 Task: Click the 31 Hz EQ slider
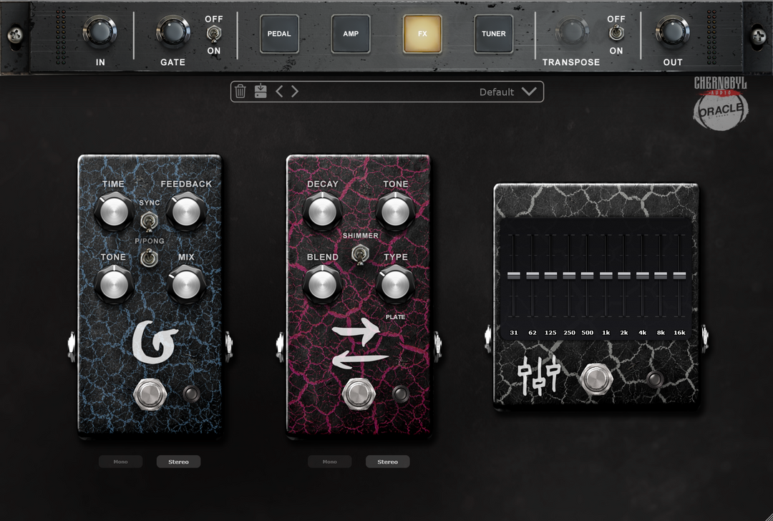pyautogui.click(x=514, y=276)
